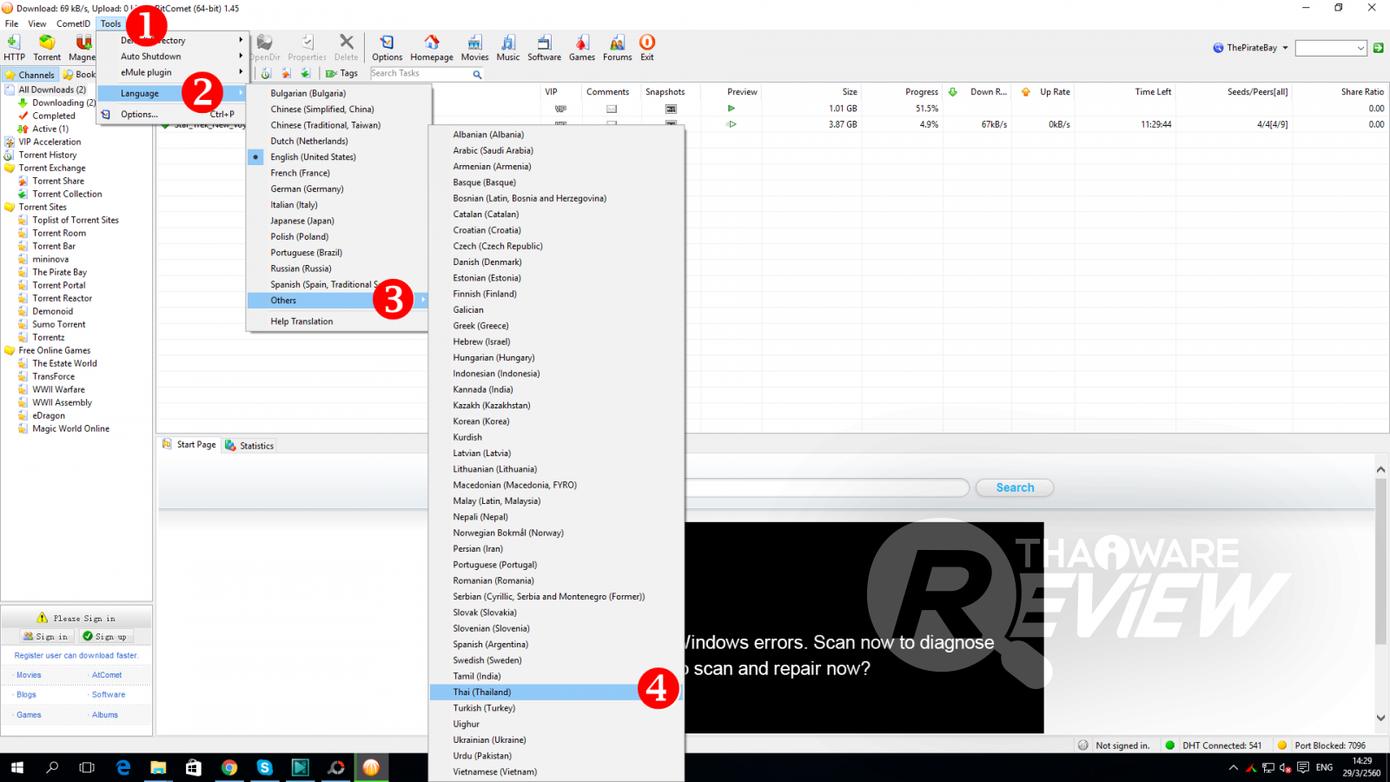Click the Movies toolbar icon
This screenshot has width=1390, height=782.
pyautogui.click(x=474, y=48)
